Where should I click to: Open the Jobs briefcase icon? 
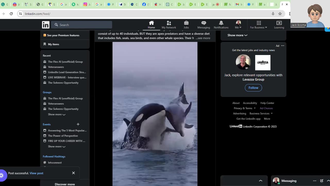[186, 25]
